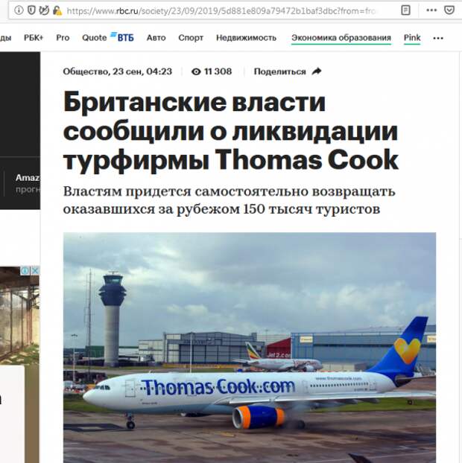Viewport: 462px width, 463px height.
Task: Open tracking protection shield icon
Action: pos(31,10)
